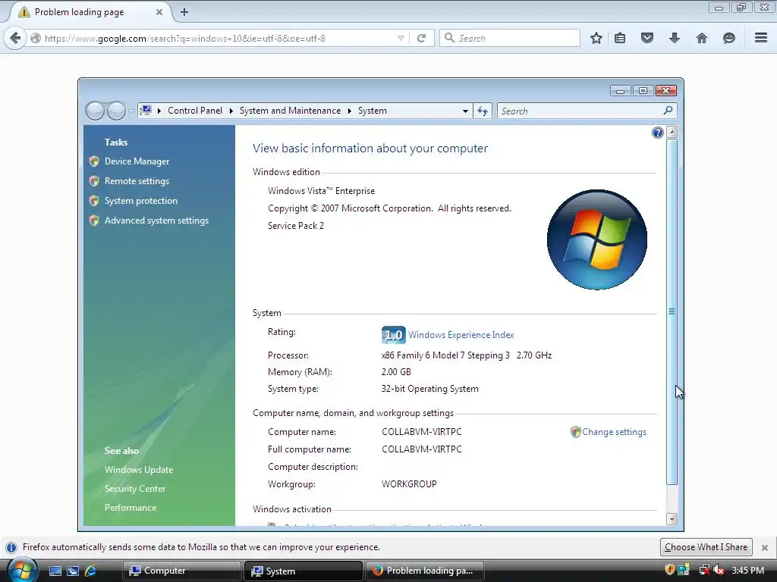Click shield icon next to Change settings
This screenshot has width=777, height=582.
point(575,432)
